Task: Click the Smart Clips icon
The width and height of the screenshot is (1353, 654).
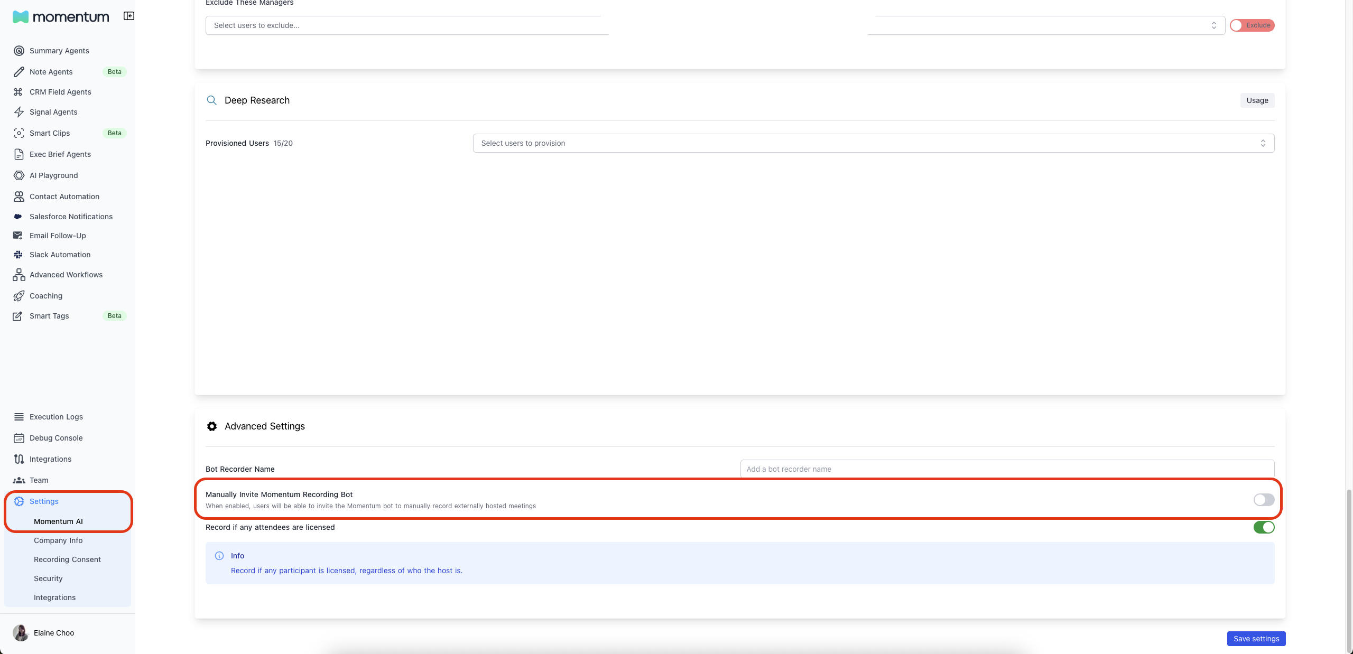Action: 19,133
